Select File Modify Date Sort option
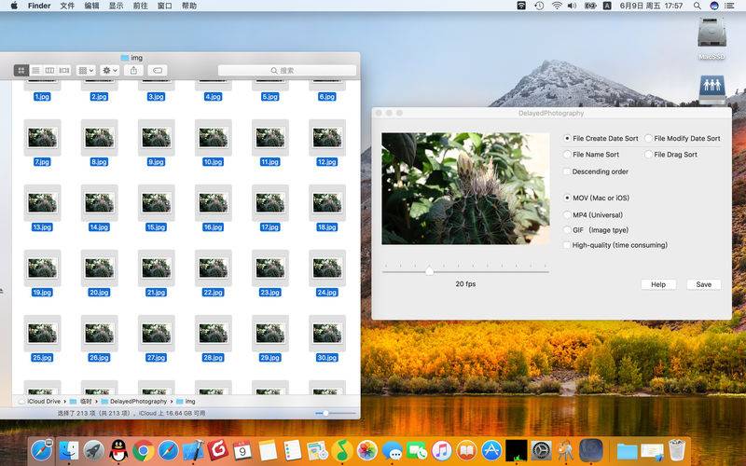 683,138
